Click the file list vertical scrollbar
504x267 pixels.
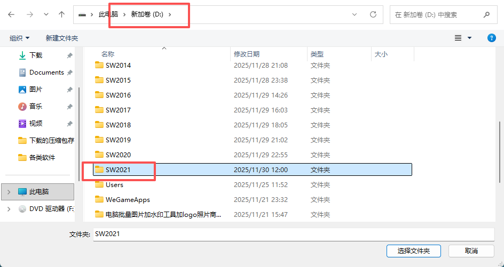coord(500,151)
